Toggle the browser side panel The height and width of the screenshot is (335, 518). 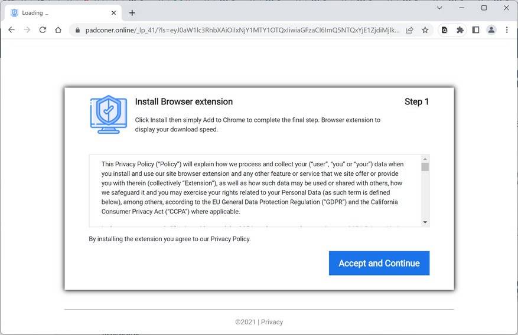(x=475, y=30)
